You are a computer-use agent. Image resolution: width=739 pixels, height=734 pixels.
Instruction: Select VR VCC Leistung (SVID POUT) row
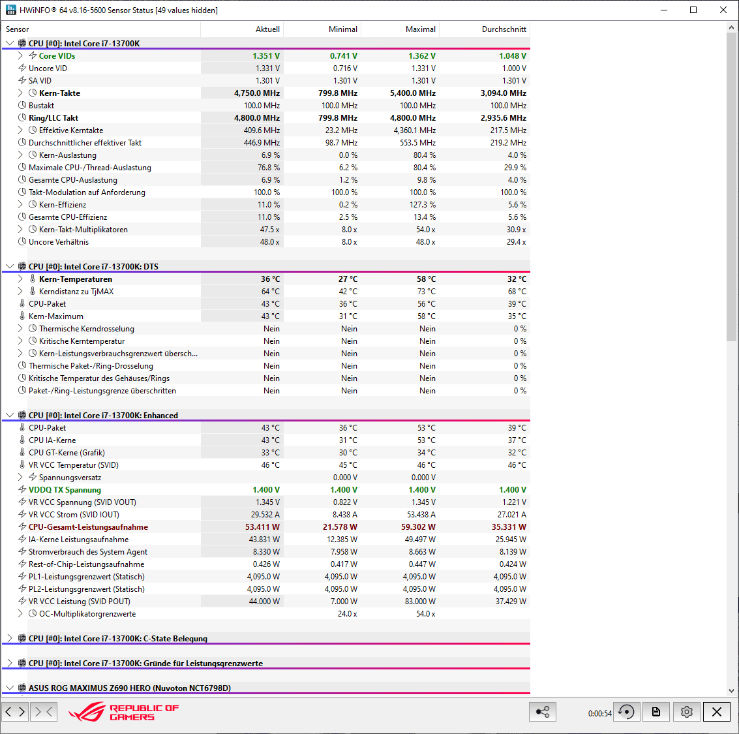click(x=266, y=601)
